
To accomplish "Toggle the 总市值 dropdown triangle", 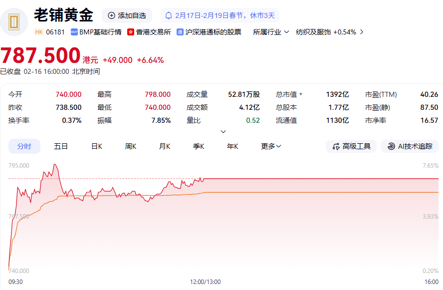I will pyautogui.click(x=301, y=94).
